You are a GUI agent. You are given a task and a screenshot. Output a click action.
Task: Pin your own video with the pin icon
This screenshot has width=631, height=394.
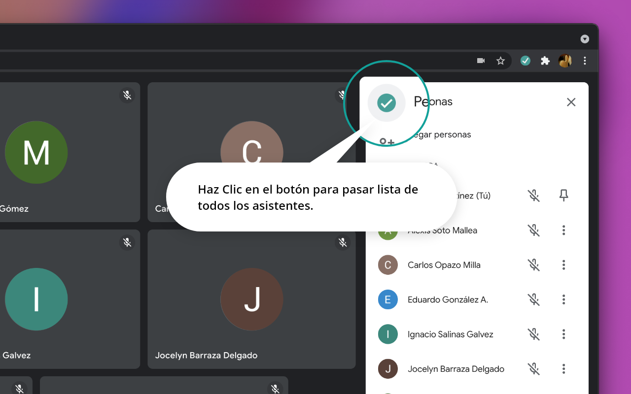click(x=563, y=196)
